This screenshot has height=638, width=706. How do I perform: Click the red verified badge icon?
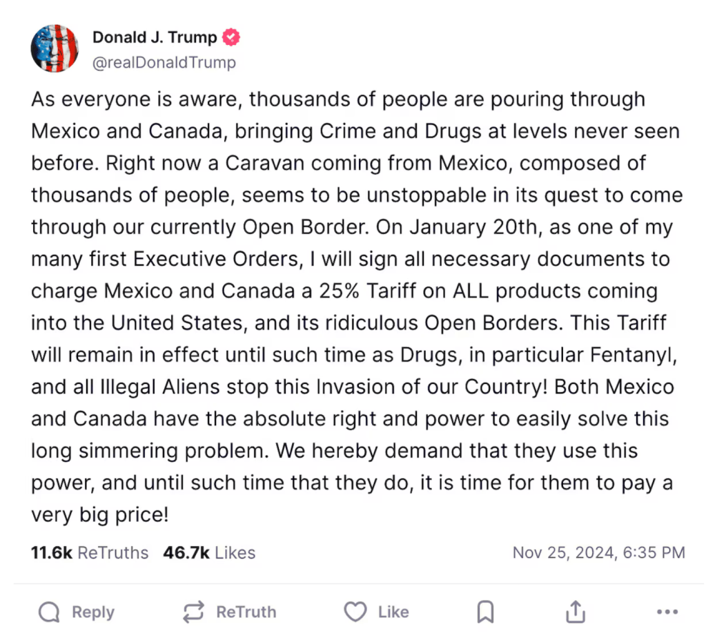click(x=232, y=38)
